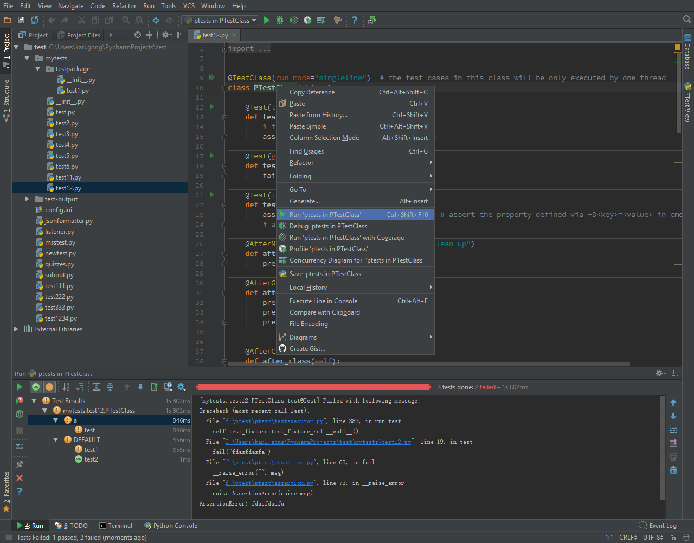Click the Save All disk icon

click(x=21, y=20)
